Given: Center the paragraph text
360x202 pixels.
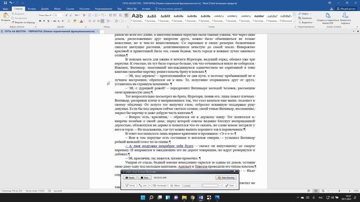Looking at the screenshot, I should (94, 21).
